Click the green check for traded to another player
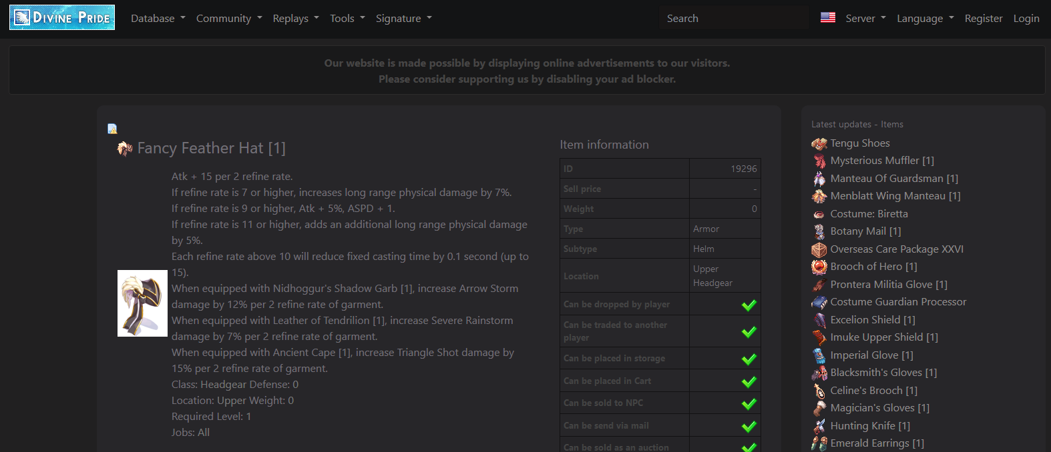The height and width of the screenshot is (452, 1051). coord(749,331)
